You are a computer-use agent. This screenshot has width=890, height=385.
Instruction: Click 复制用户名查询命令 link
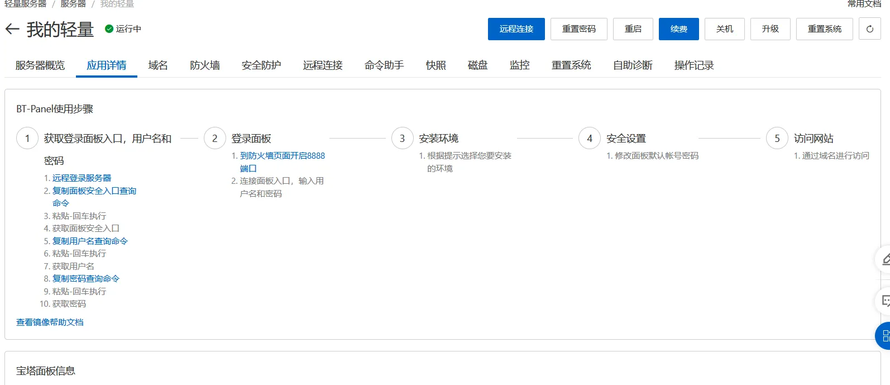(90, 241)
